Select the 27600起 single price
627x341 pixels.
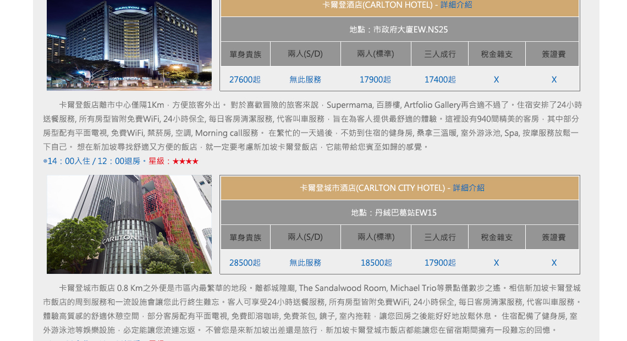tap(245, 80)
